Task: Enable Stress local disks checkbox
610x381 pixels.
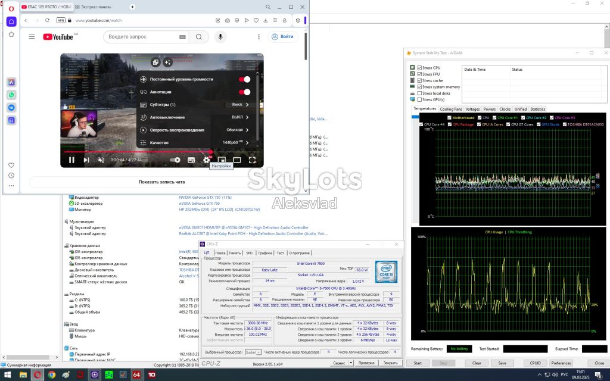Action: 419,93
